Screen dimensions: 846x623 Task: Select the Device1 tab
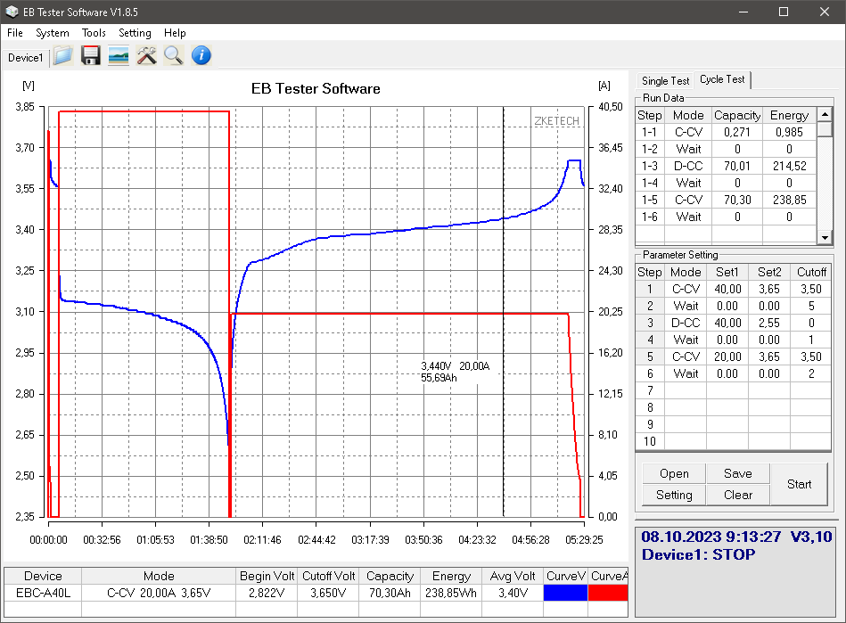[x=25, y=58]
